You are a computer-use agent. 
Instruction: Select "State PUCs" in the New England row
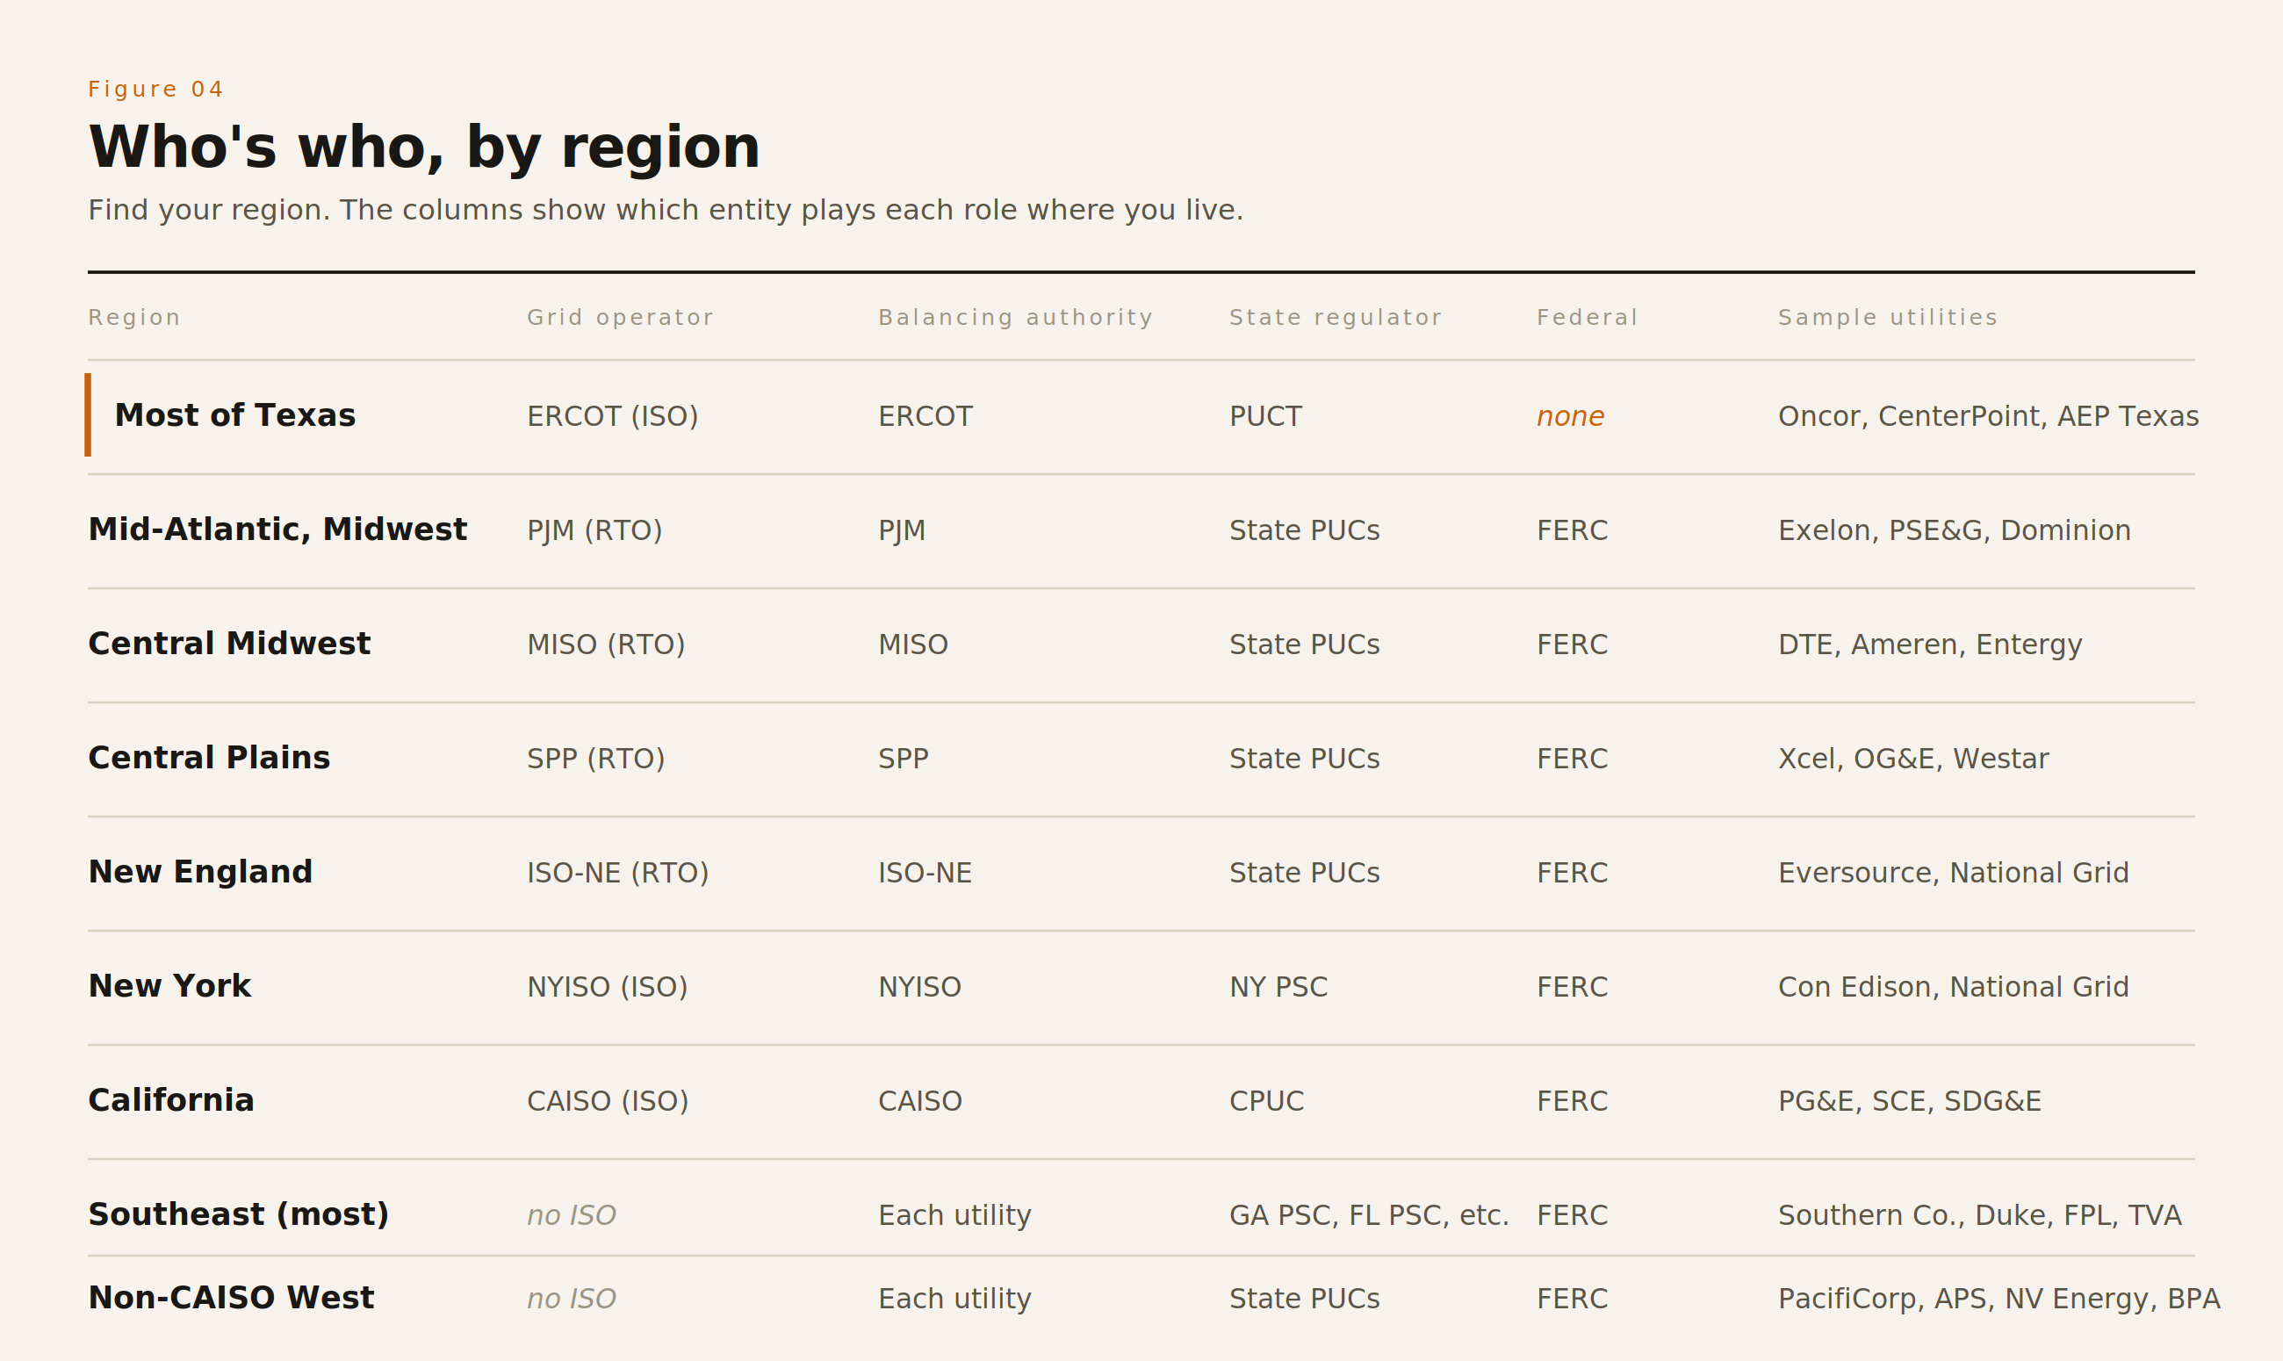pyautogui.click(x=1305, y=872)
